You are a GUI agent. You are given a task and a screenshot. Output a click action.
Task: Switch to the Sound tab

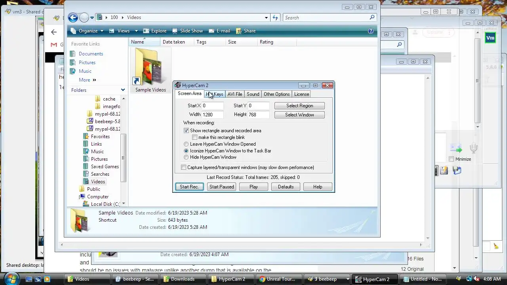[253, 94]
